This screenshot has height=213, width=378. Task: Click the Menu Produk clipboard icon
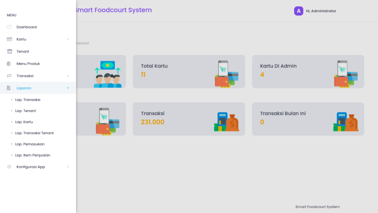pos(9,64)
